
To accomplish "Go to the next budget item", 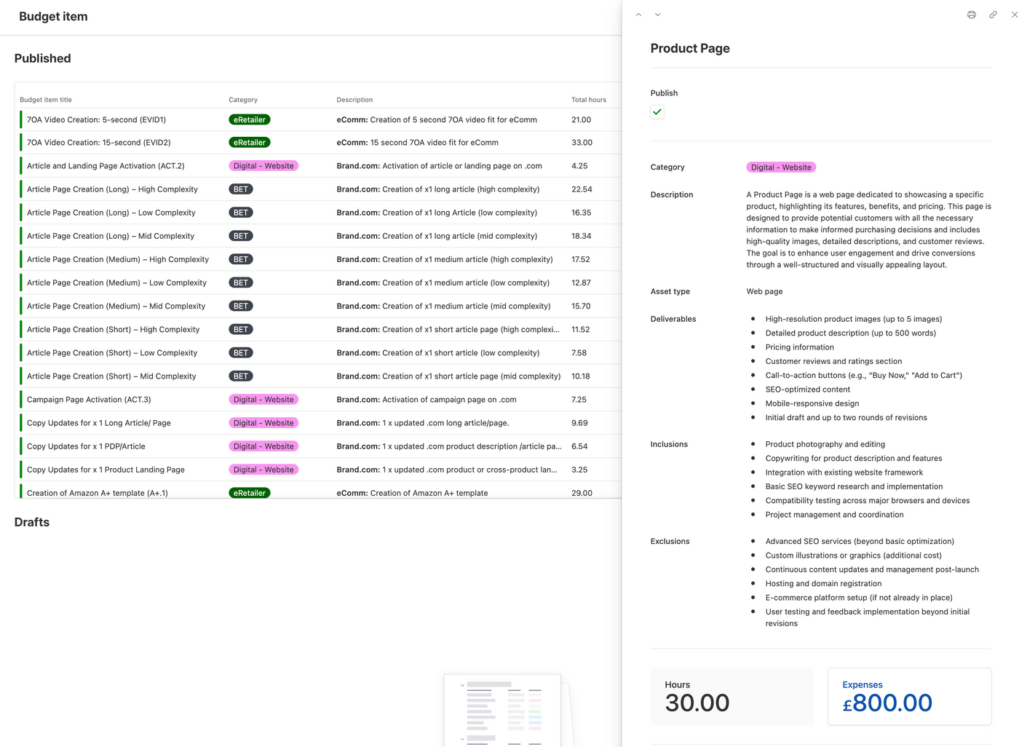I will point(657,15).
